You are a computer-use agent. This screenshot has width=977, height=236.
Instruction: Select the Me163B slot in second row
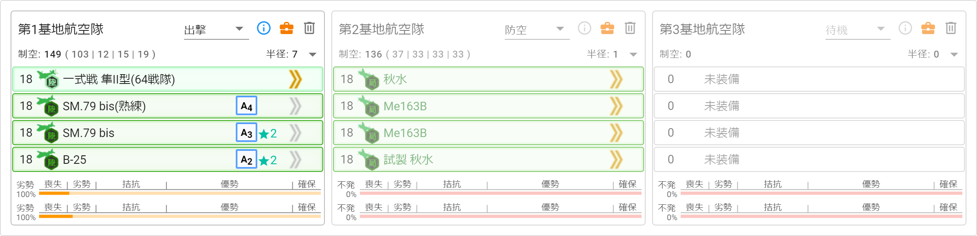tap(488, 106)
